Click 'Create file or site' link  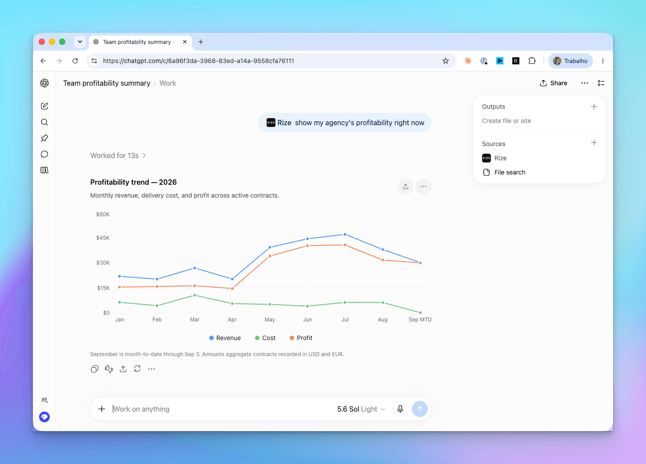coord(506,121)
